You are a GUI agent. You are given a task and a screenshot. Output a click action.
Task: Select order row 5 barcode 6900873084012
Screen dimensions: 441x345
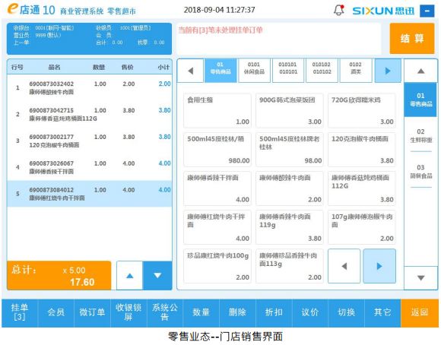click(x=90, y=194)
